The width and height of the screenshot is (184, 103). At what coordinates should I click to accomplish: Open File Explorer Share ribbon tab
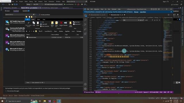[39, 19]
